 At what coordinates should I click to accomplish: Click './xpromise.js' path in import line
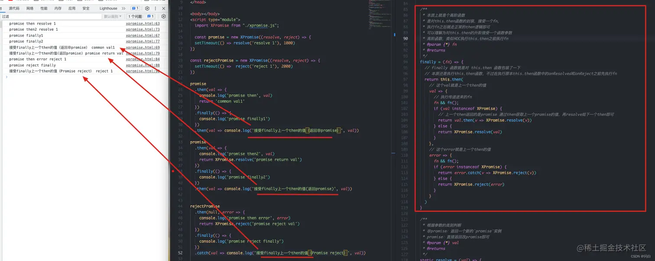(x=260, y=25)
